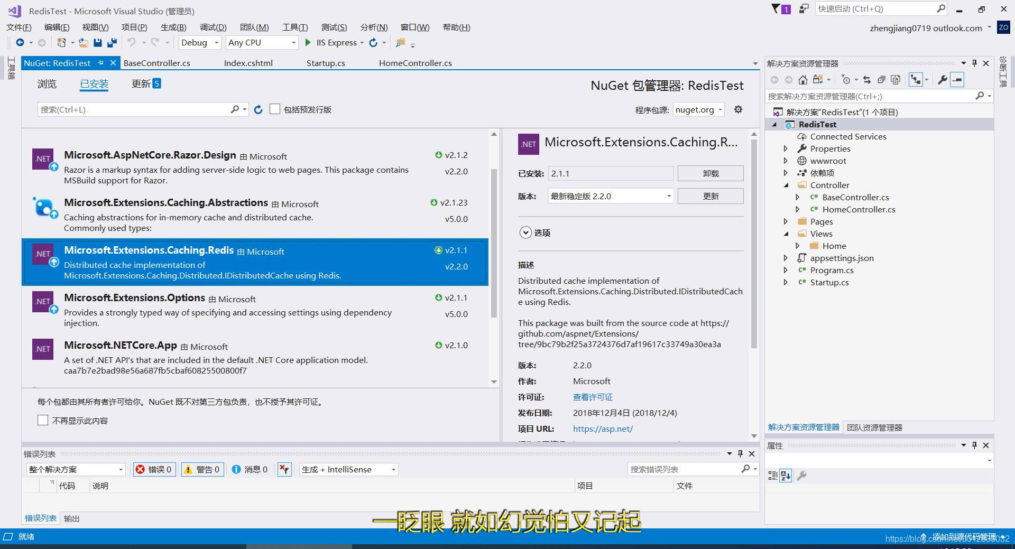Switch to the 浏览 tab
The height and width of the screenshot is (549, 1015).
coord(47,83)
